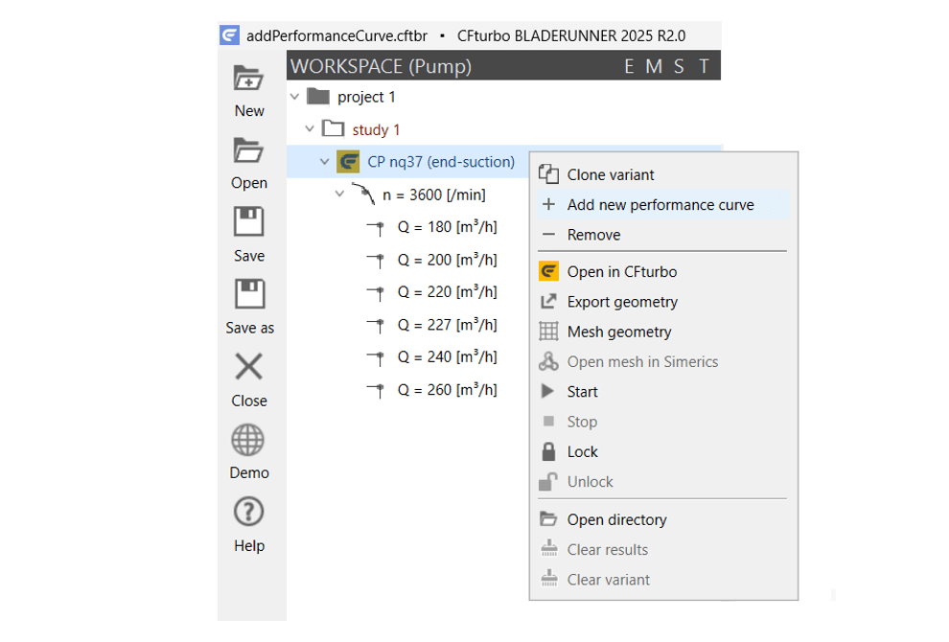Image resolution: width=949 pixels, height=642 pixels.
Task: Click the Open in CFturbo orange icon
Action: point(548,271)
